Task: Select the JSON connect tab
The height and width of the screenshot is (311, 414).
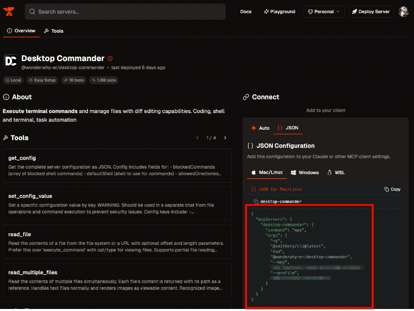Action: click(x=288, y=128)
